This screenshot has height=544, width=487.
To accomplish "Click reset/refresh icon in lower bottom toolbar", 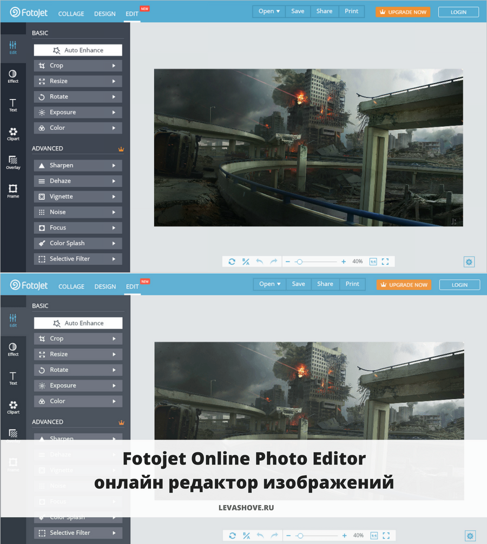I will [x=232, y=536].
